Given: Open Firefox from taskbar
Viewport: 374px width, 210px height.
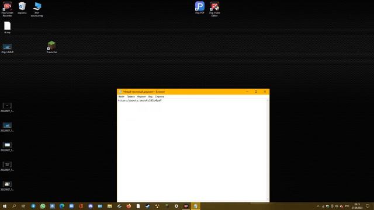Looking at the screenshot, I should 129,206.
